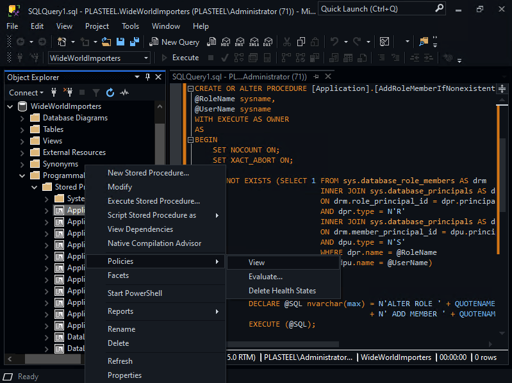Click the Execute query button
Viewport: 512px width, 383px height.
point(181,58)
